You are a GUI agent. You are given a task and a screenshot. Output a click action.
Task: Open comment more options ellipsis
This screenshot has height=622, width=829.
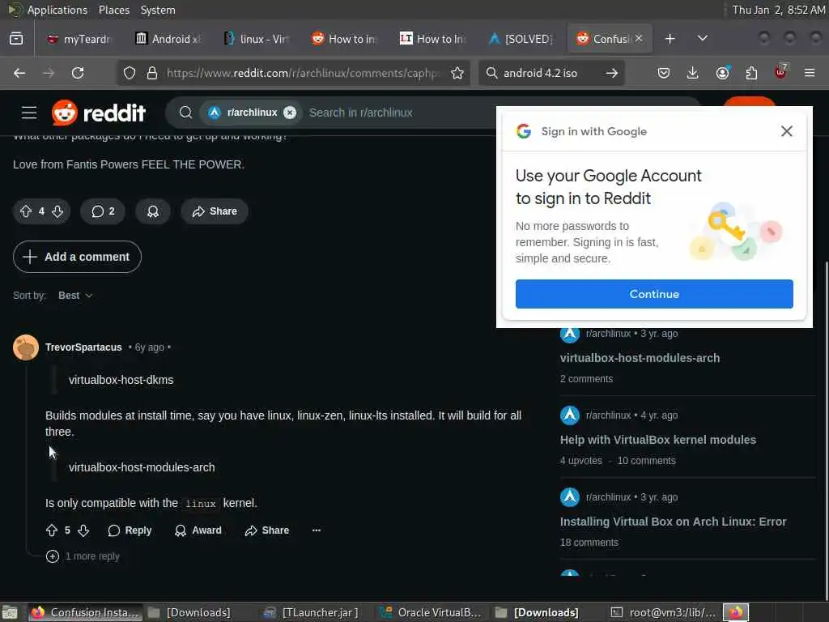point(317,530)
